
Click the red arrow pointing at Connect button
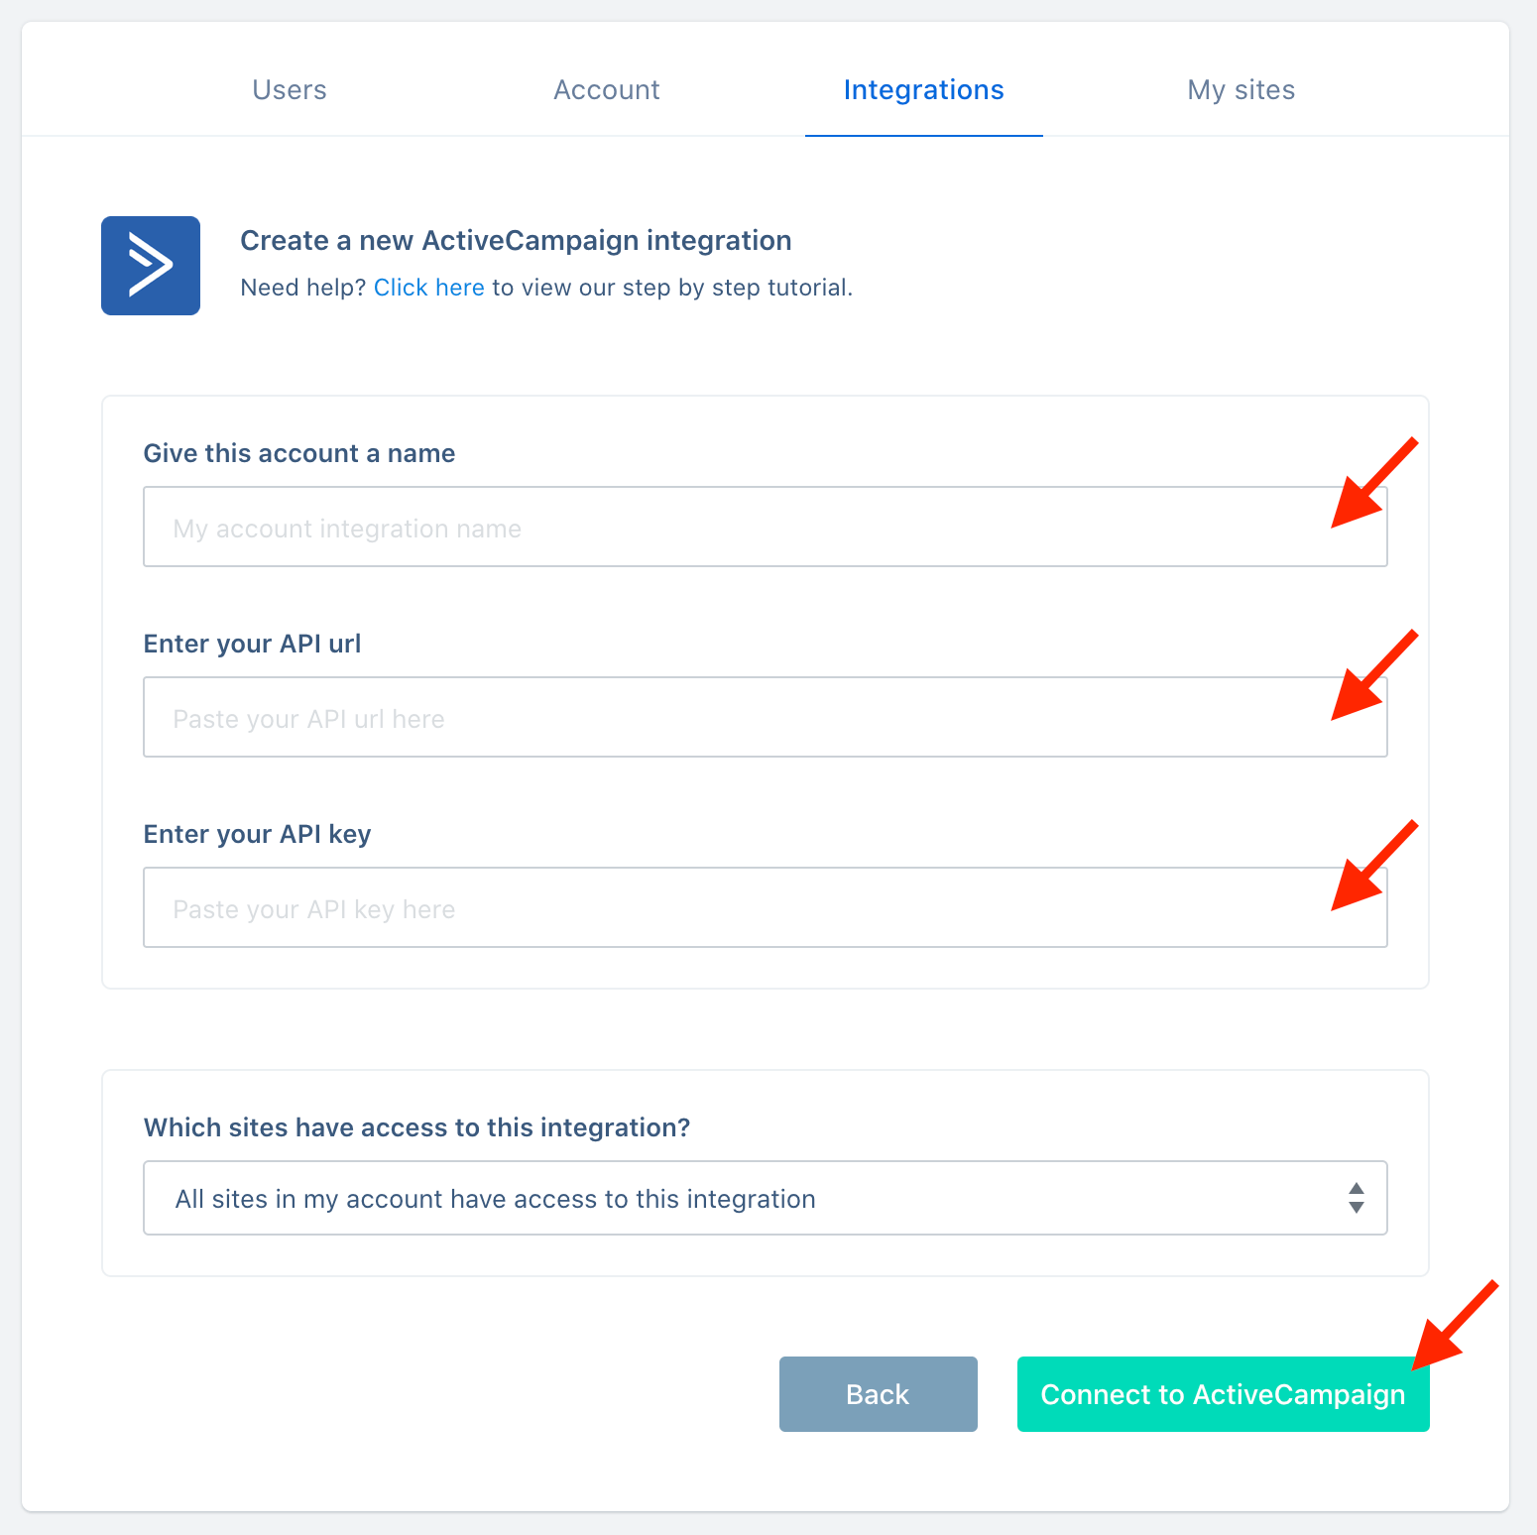(x=1456, y=1325)
